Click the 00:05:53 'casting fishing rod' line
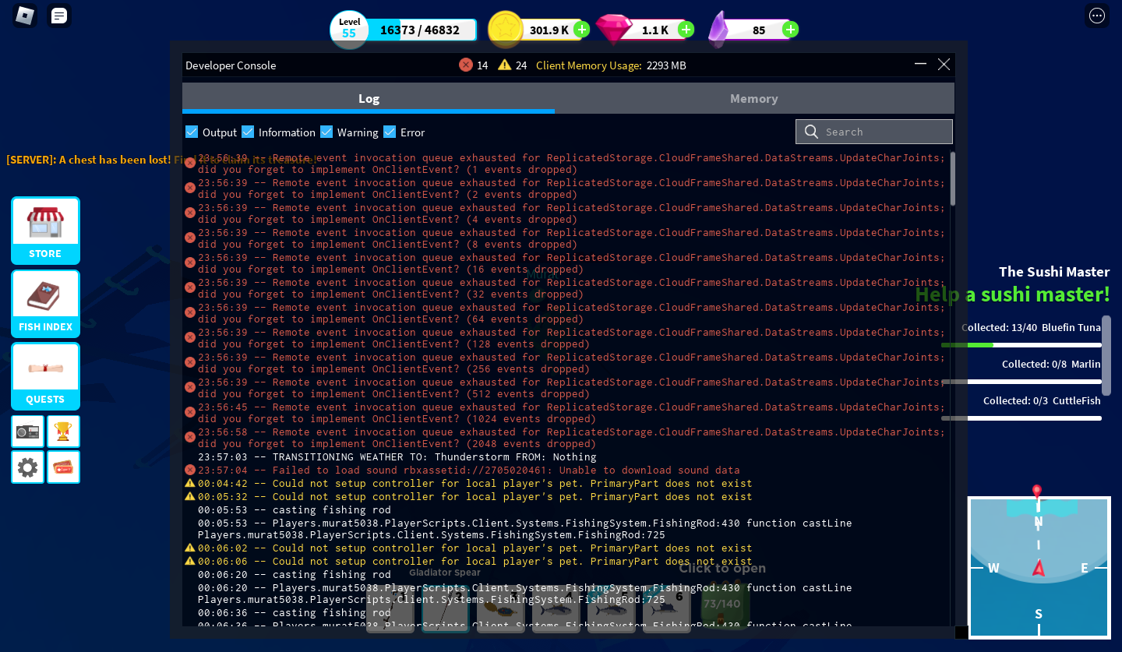Screen dimensions: 1122x652 295,510
